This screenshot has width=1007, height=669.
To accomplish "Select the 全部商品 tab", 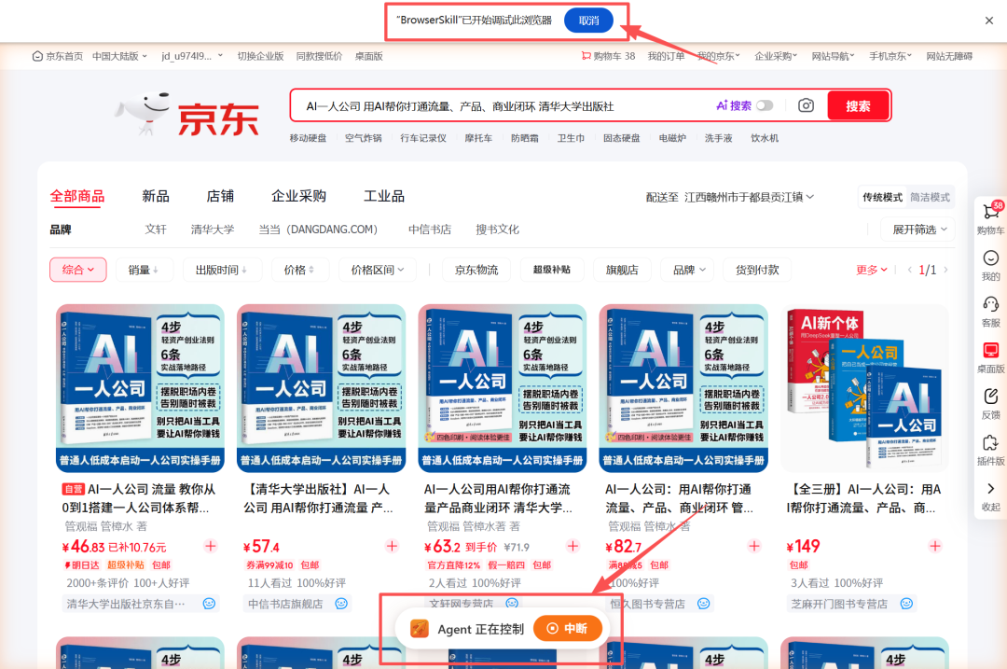I will point(77,196).
